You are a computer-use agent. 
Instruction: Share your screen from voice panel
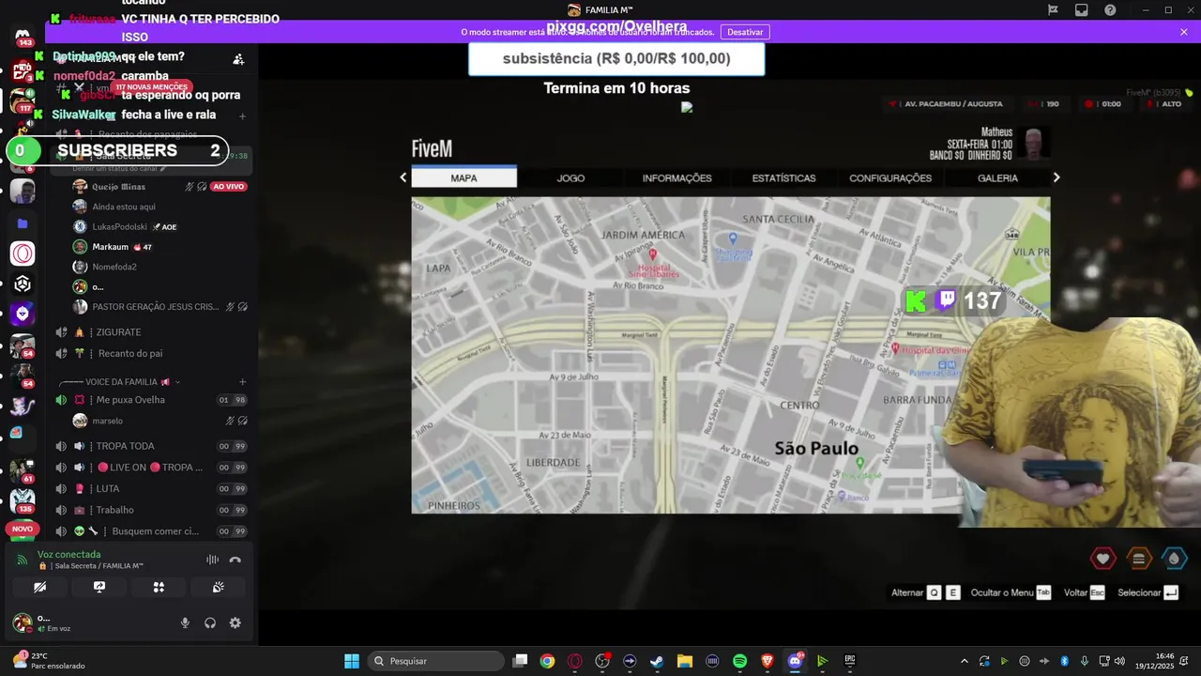point(99,587)
